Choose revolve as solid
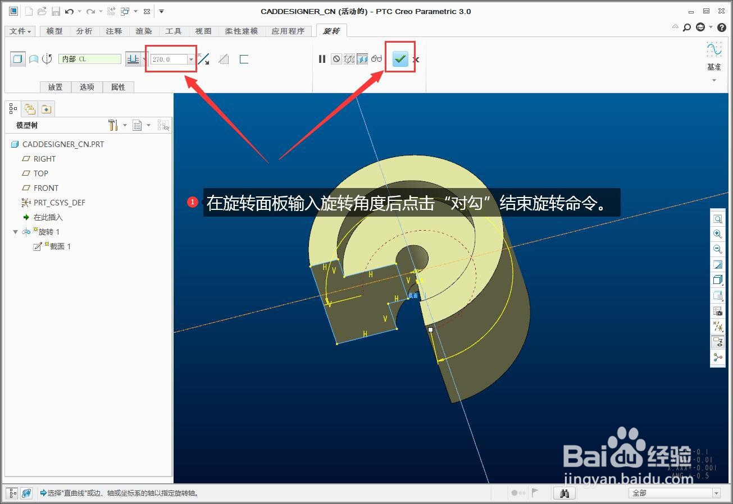The image size is (733, 504). (x=18, y=59)
